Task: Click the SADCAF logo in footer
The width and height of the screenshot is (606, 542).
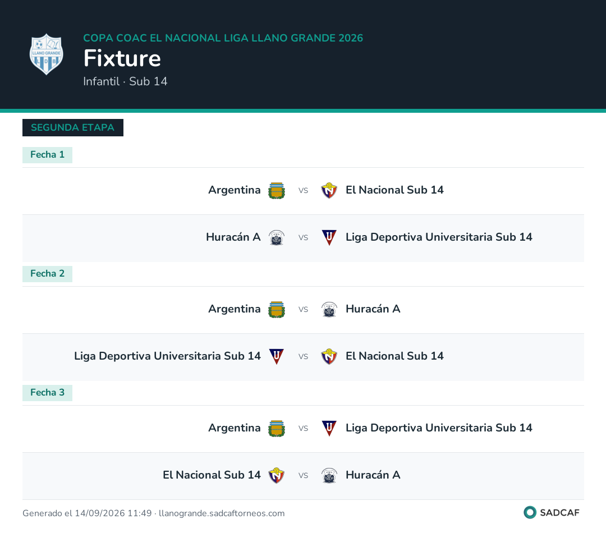Action: click(552, 513)
